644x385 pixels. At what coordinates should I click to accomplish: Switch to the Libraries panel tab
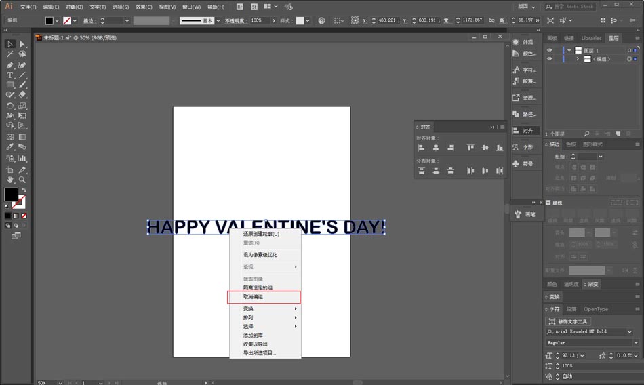pyautogui.click(x=591, y=38)
